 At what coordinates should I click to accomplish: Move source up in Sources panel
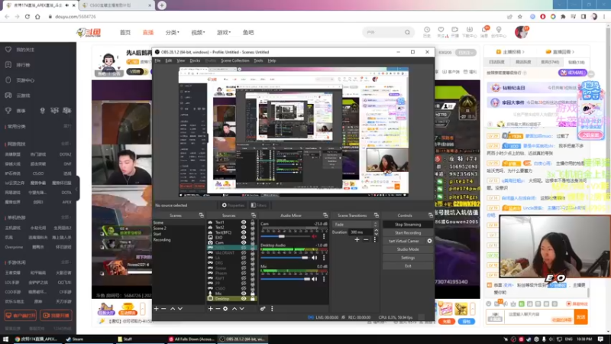click(x=234, y=309)
